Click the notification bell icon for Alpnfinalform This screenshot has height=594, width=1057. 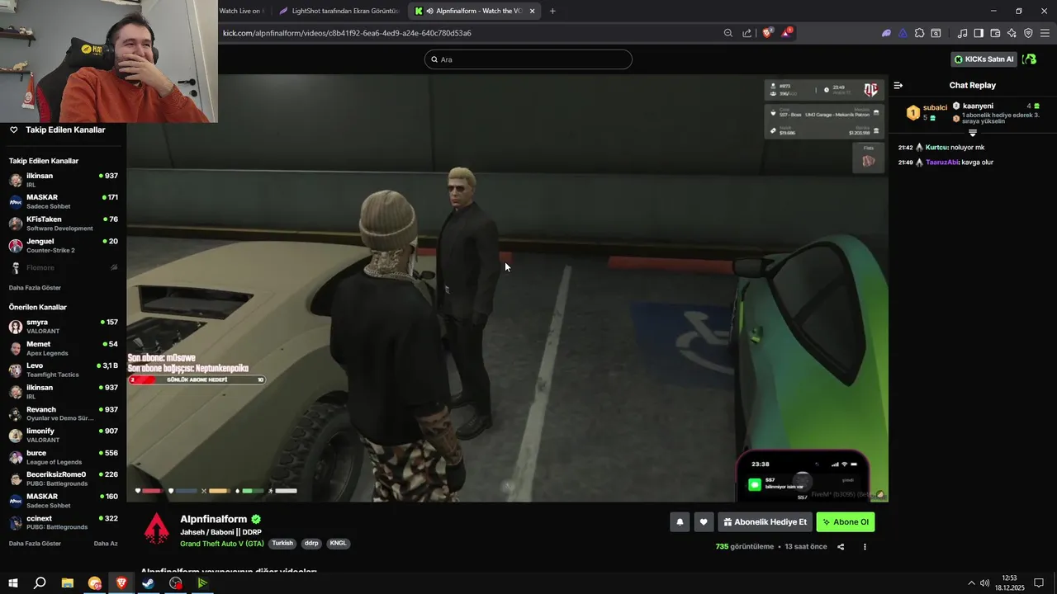pyautogui.click(x=680, y=521)
